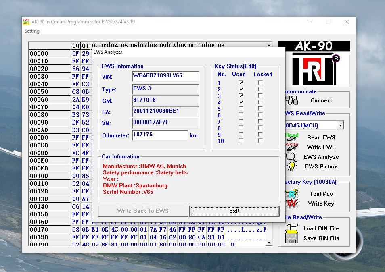Viewport: 385px width, 272px height.
Task: Click the EWS Picture lightbulb icon
Action: click(292, 166)
